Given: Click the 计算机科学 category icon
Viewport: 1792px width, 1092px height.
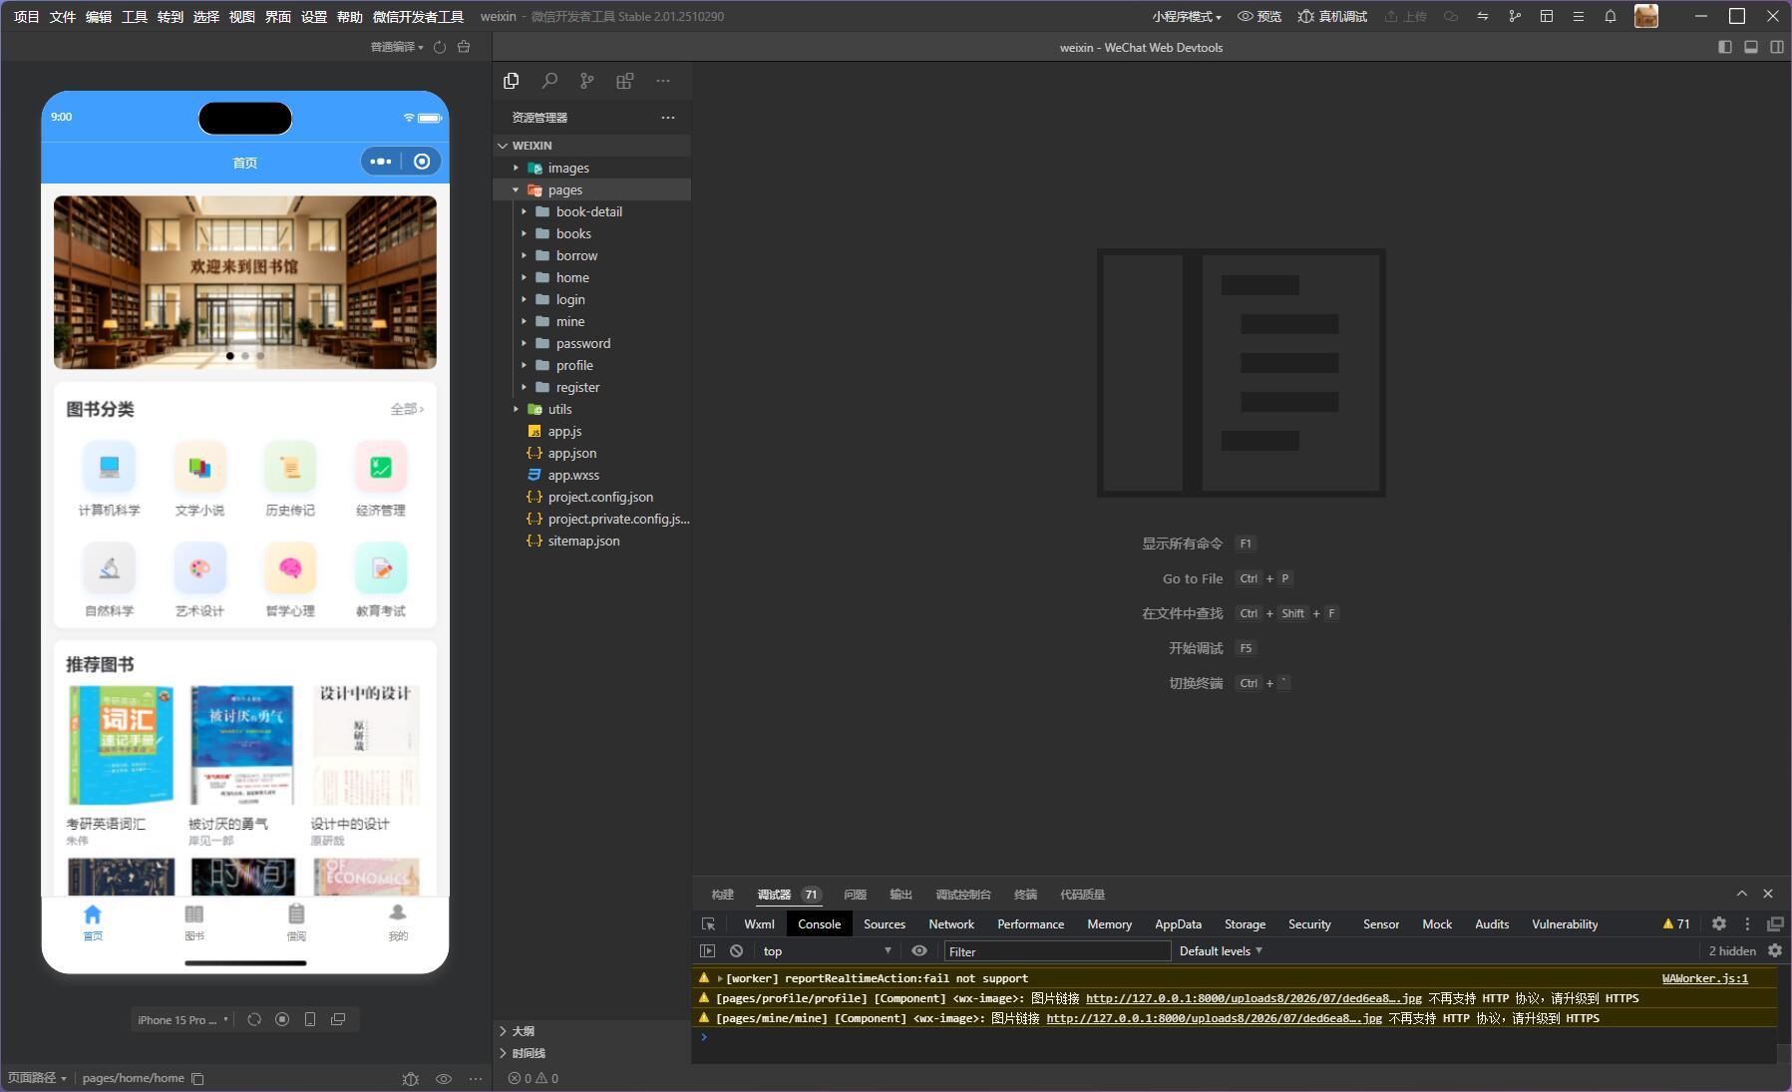Looking at the screenshot, I should (110, 467).
